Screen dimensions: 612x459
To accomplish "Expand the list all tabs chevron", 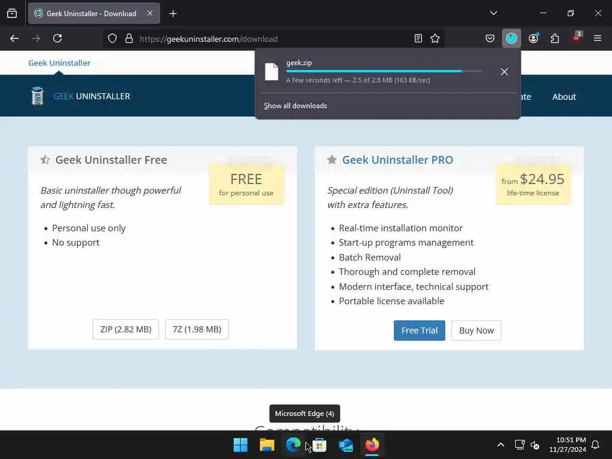I will pyautogui.click(x=493, y=13).
